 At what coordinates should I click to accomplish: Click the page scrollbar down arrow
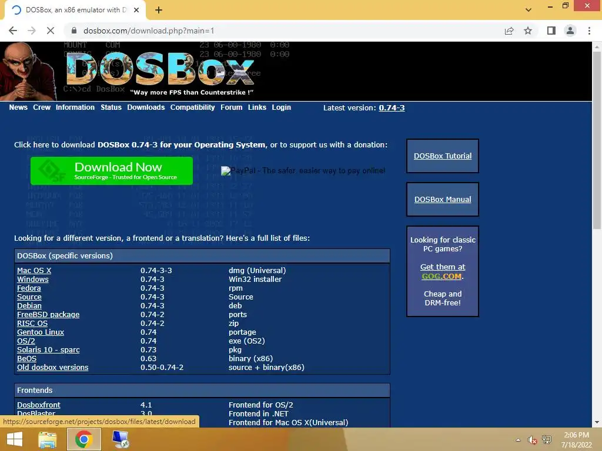pos(597,423)
